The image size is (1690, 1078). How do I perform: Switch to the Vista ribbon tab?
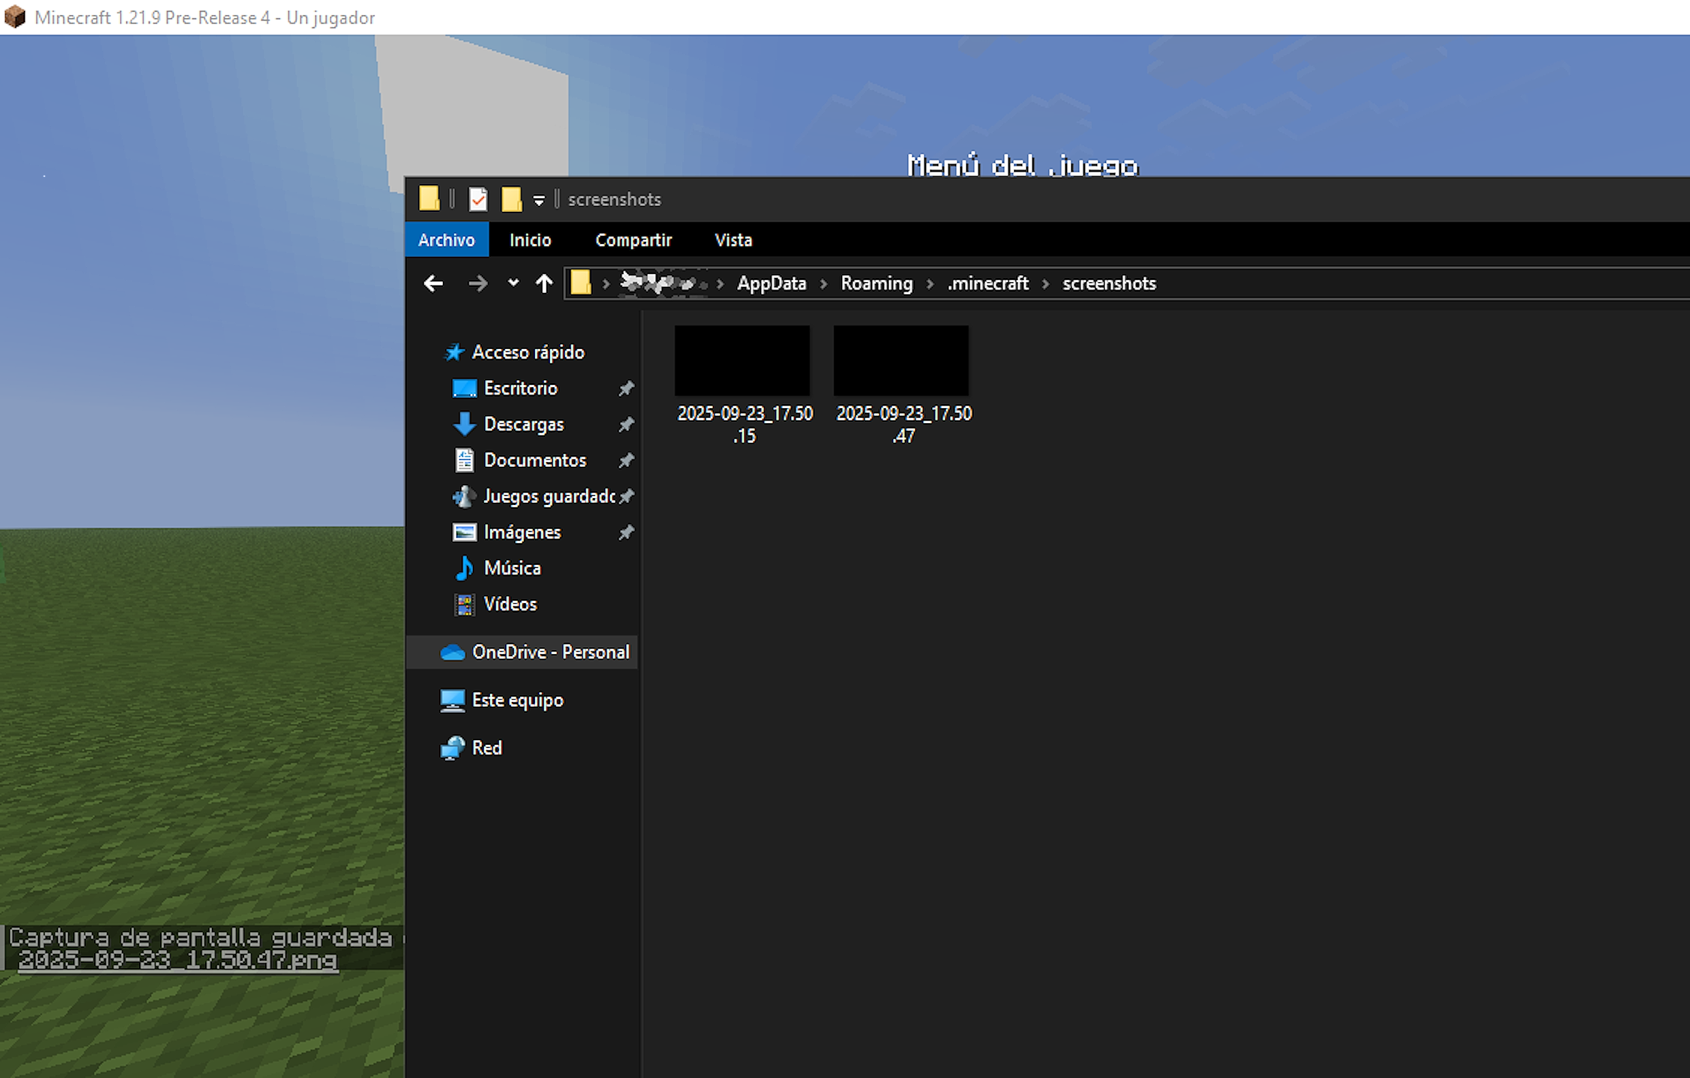733,240
